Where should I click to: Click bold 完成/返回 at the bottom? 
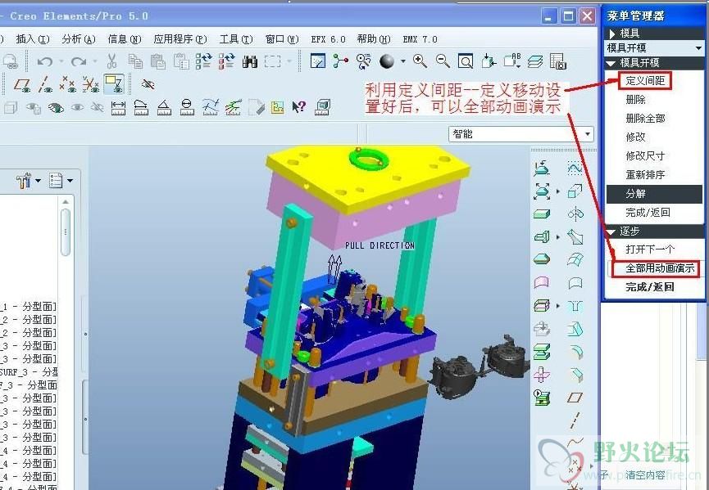click(x=650, y=287)
